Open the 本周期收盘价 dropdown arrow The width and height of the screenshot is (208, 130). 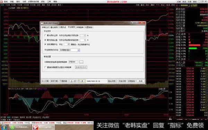79,50
